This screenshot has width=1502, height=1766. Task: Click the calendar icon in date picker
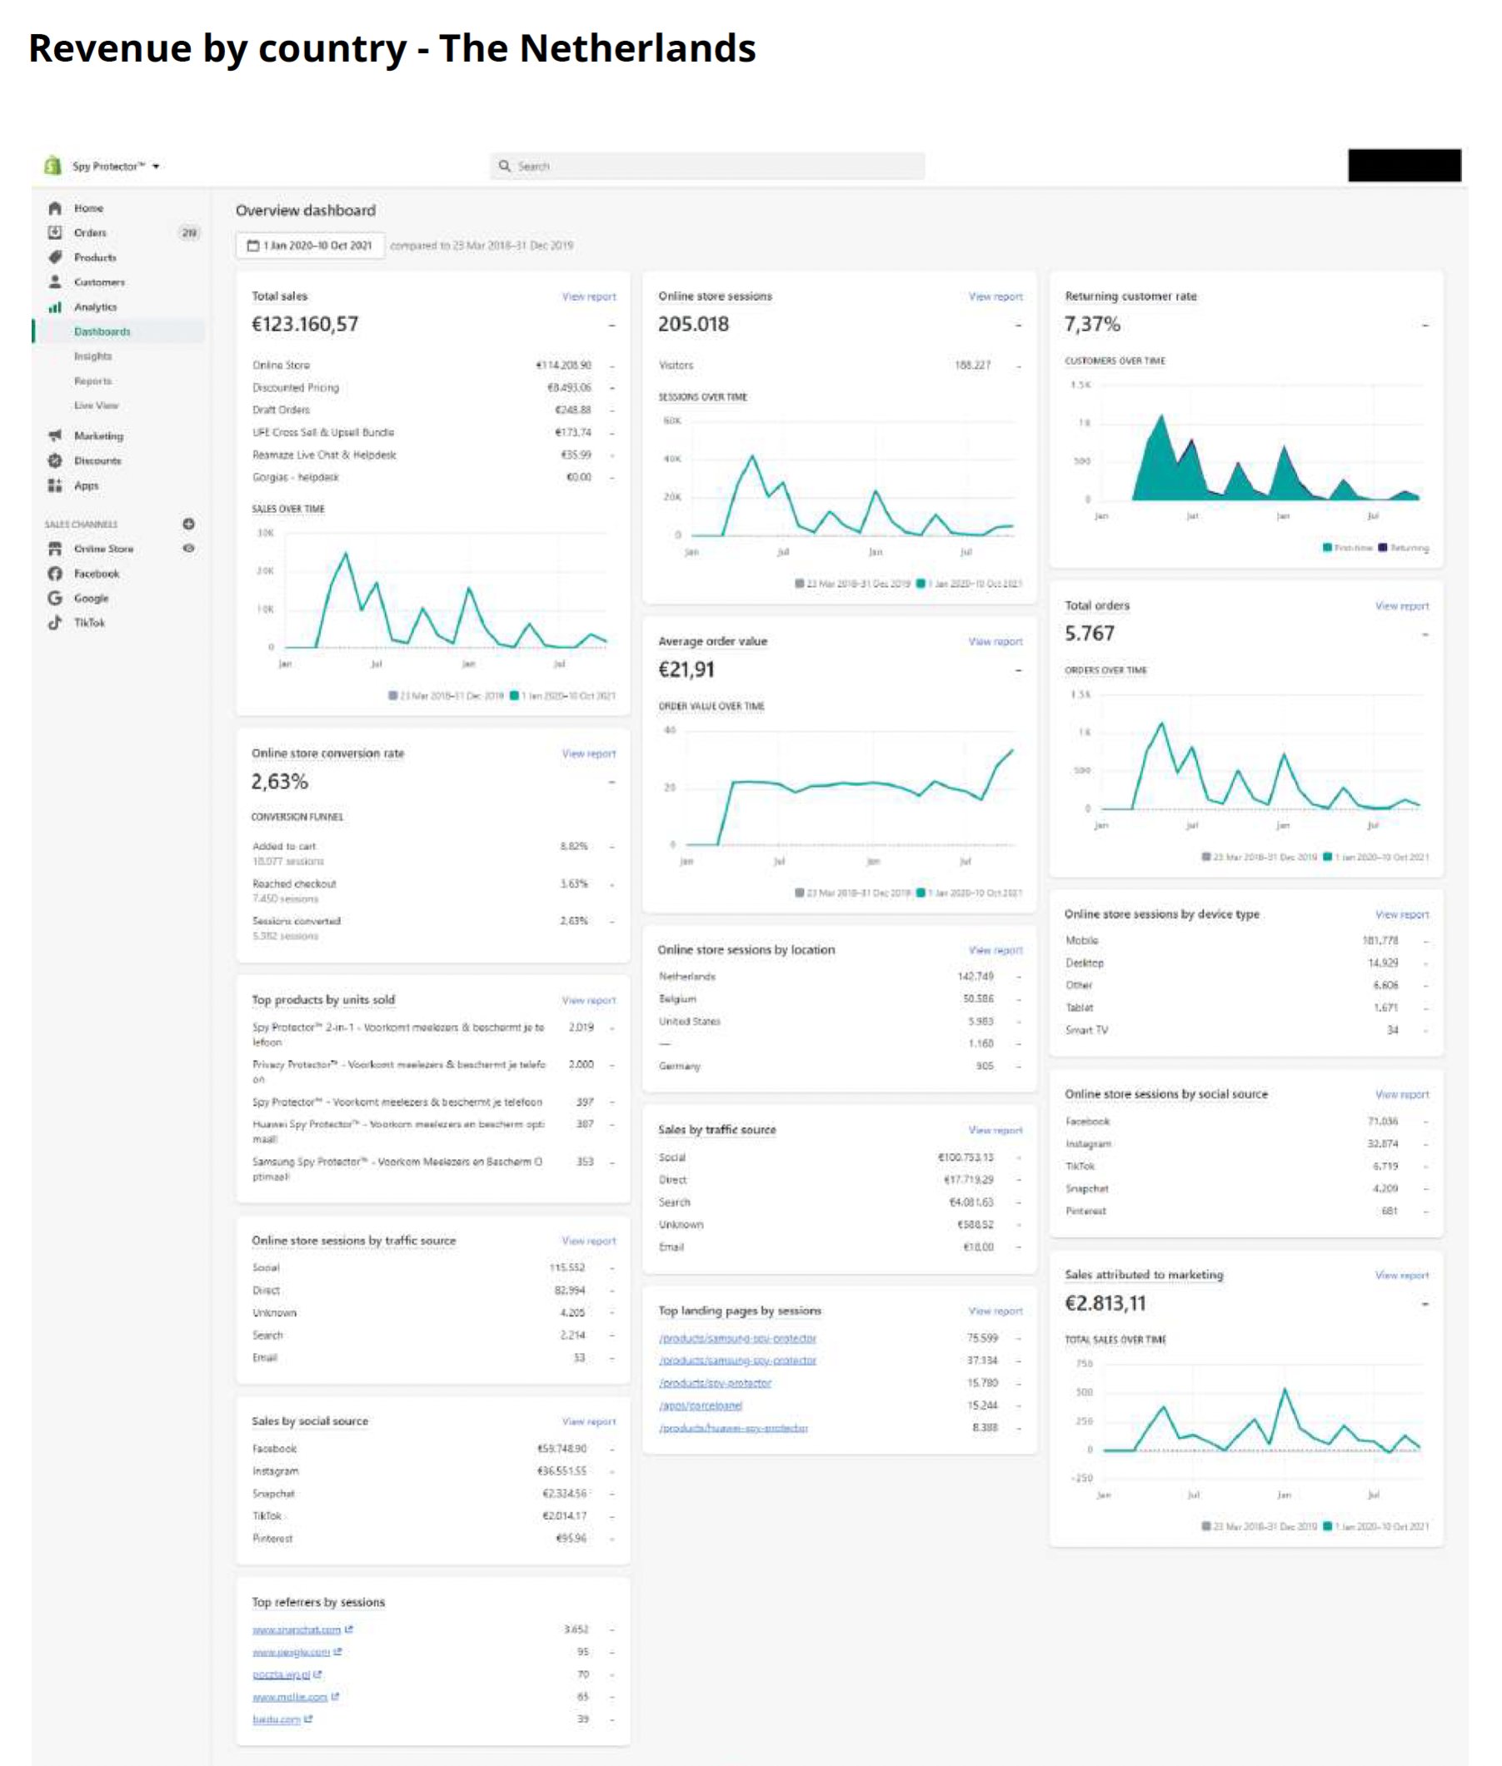coord(253,245)
